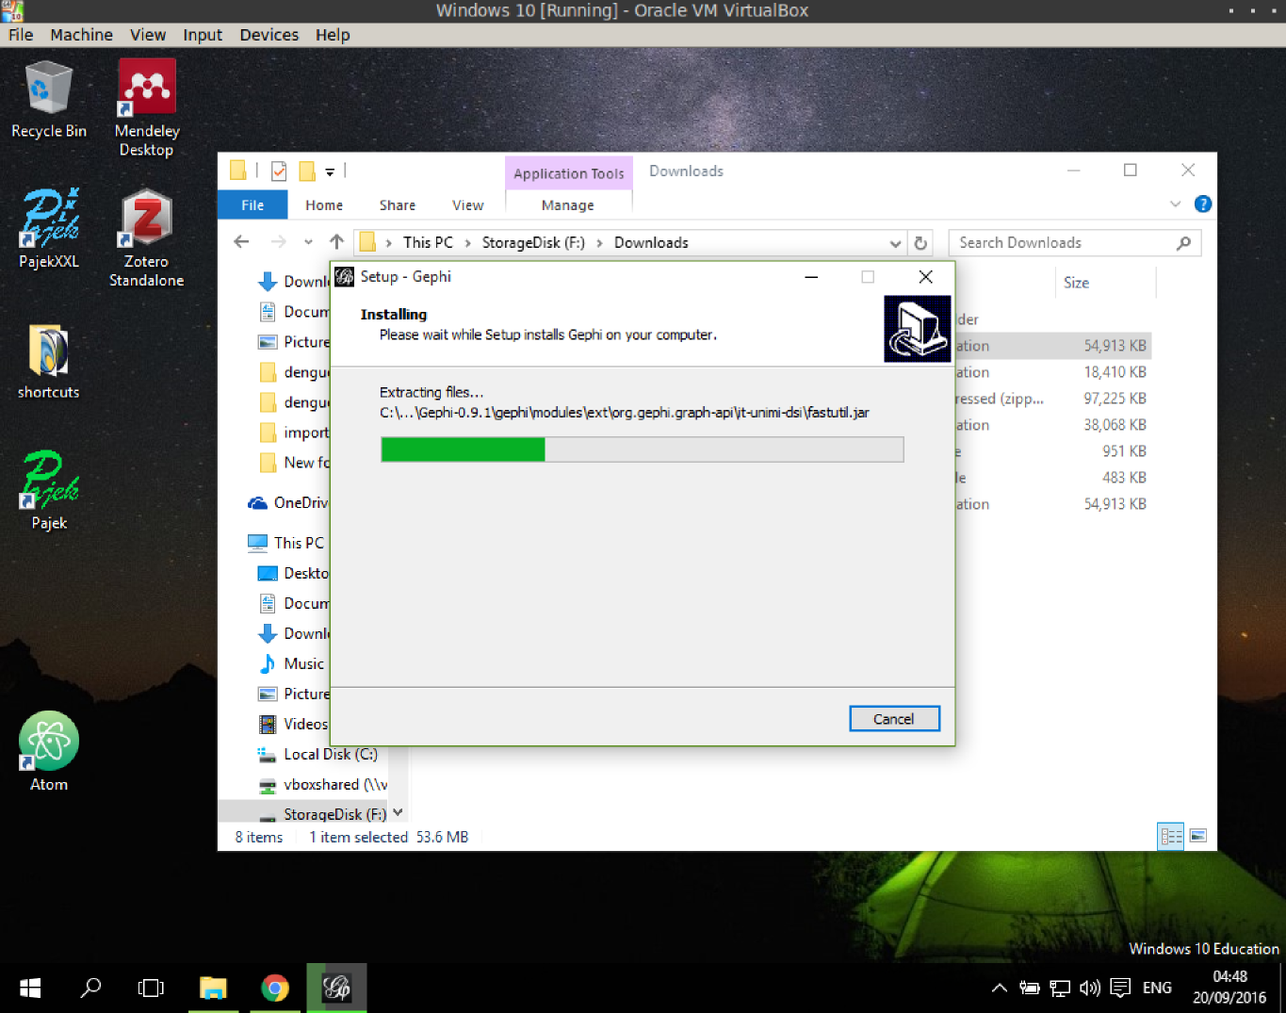Screen dimensions: 1286x1013
Task: Open the volume control tray icon
Action: pyautogui.click(x=1090, y=988)
